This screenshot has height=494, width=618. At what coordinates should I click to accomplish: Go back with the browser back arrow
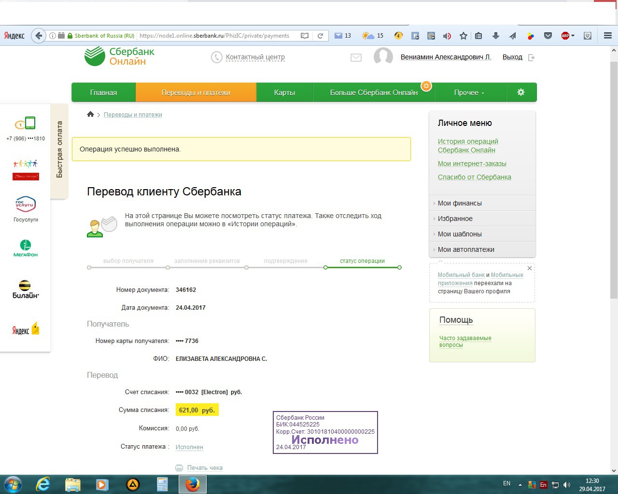click(x=39, y=36)
